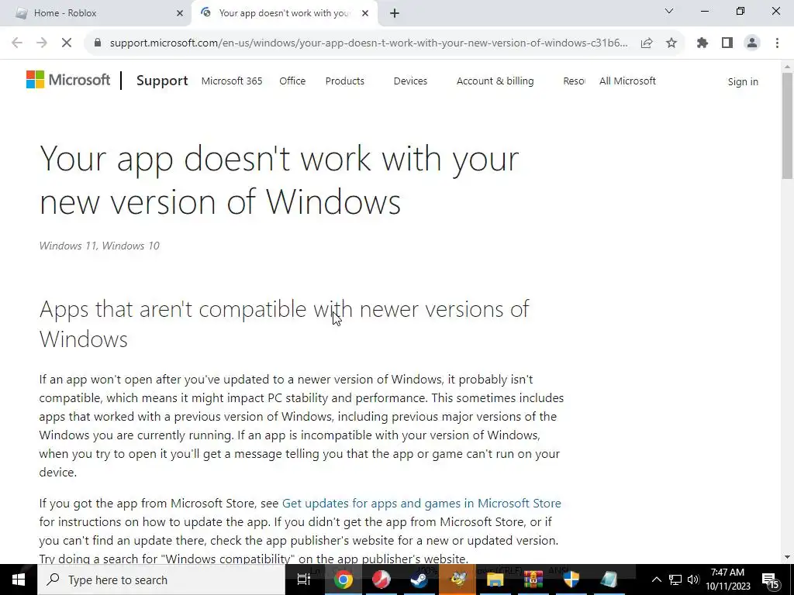794x595 pixels.
Task: Open Steam from the taskbar
Action: point(419,580)
